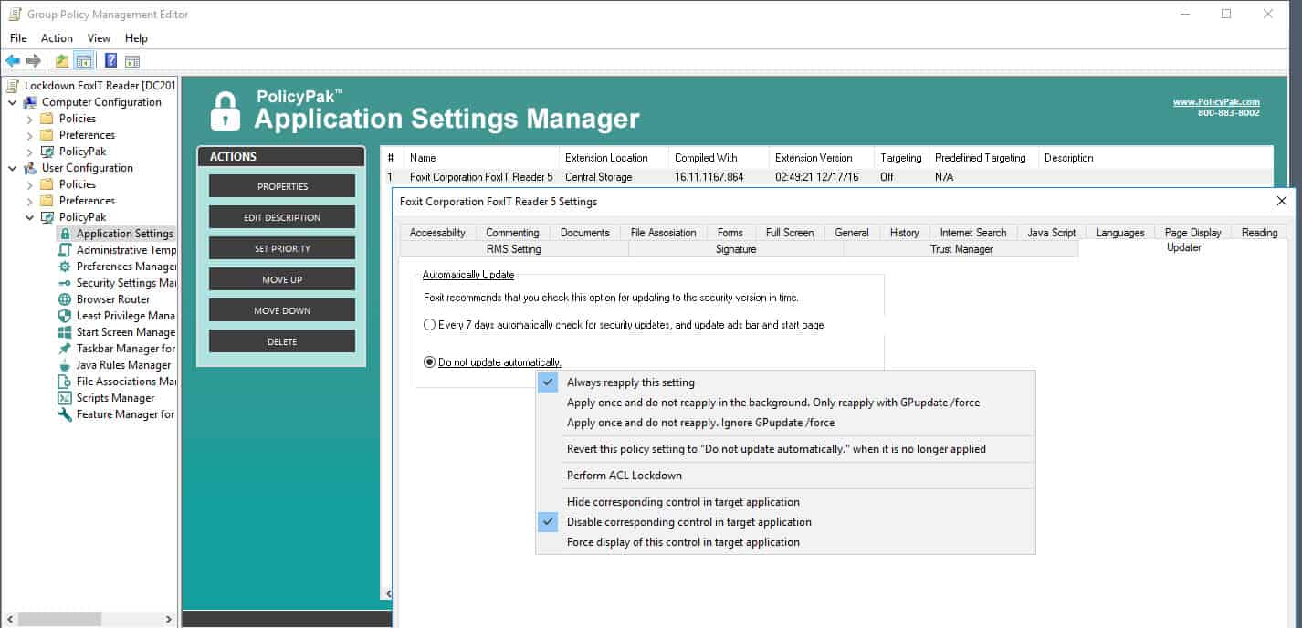The width and height of the screenshot is (1302, 628).
Task: Click tree pane scroll right arrow
Action: pos(169,619)
